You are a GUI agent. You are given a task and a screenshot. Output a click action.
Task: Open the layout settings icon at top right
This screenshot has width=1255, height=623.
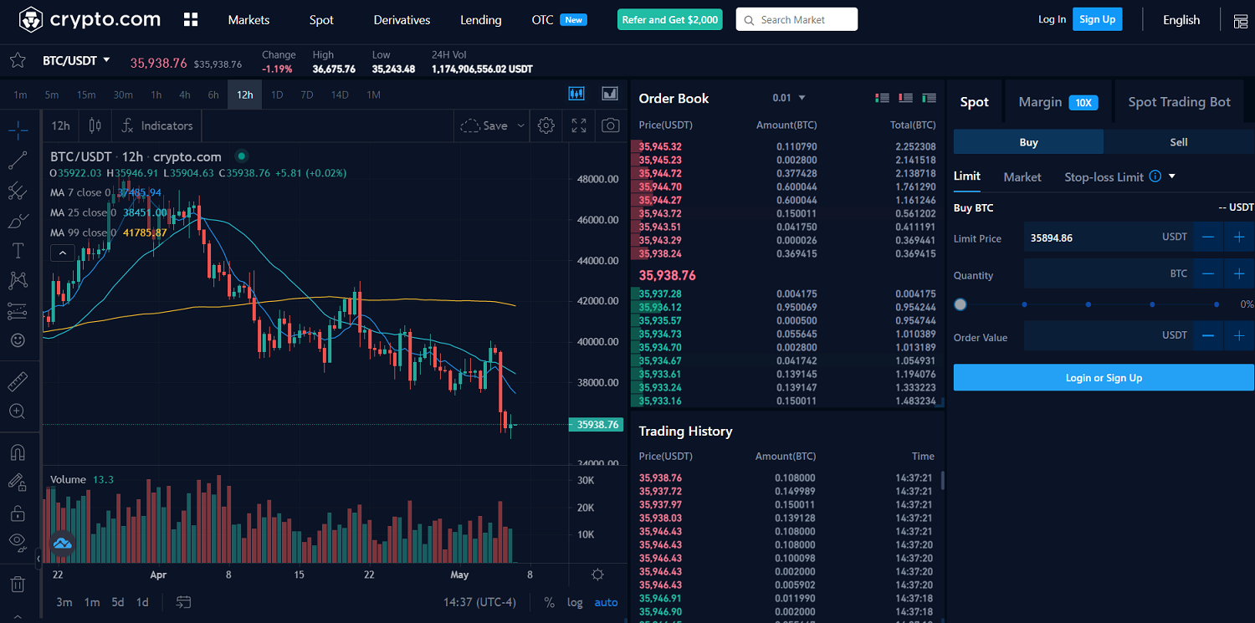(x=1240, y=20)
